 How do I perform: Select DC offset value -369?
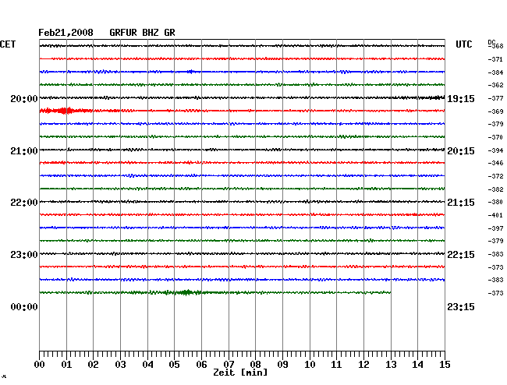pos(495,111)
